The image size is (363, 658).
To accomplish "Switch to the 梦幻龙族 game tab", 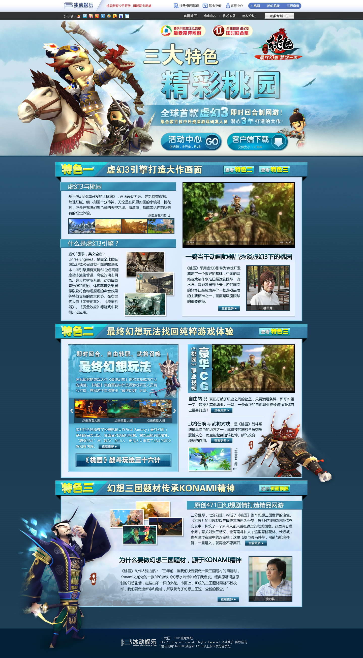I will 273,6.
